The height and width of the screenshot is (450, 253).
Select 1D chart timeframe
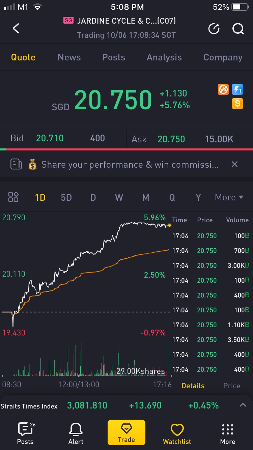[x=40, y=197]
